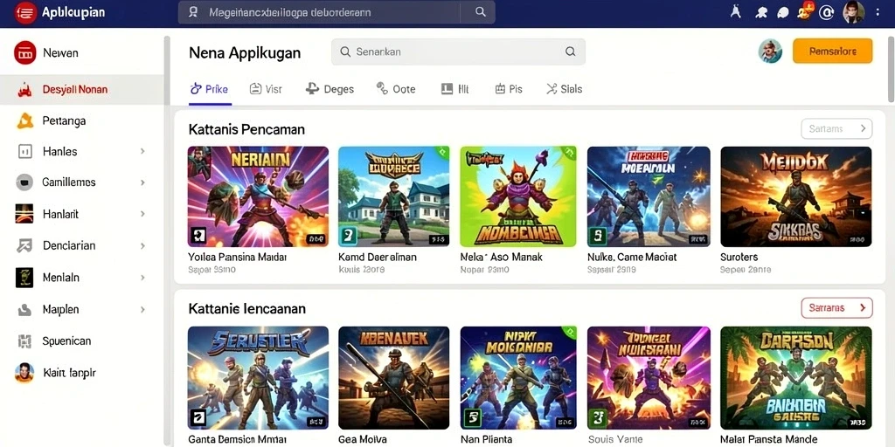Click the Menlaln sidebar icon
895x447 pixels.
(x=24, y=278)
